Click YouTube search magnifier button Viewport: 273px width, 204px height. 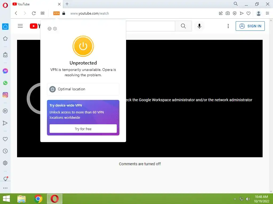point(183,26)
